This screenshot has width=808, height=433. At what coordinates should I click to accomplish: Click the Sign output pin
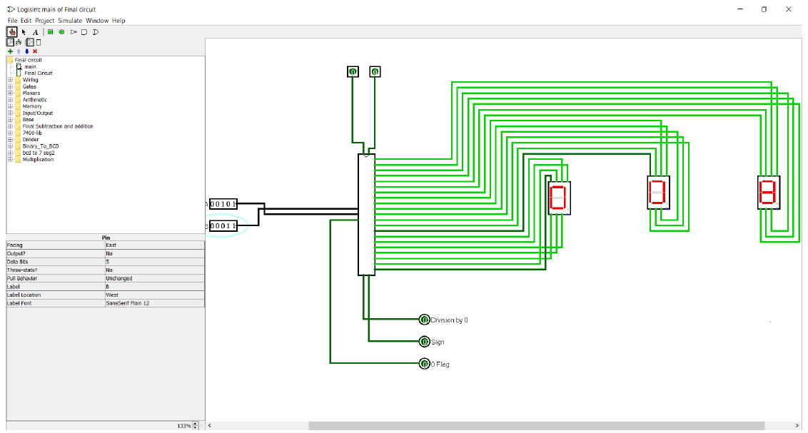pyautogui.click(x=424, y=342)
